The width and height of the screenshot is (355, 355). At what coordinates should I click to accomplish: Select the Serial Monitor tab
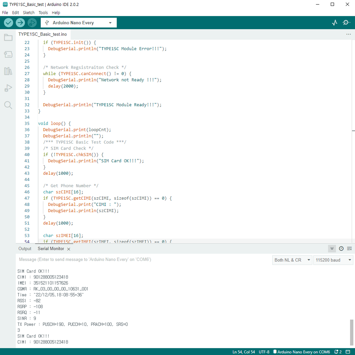pos(51,249)
